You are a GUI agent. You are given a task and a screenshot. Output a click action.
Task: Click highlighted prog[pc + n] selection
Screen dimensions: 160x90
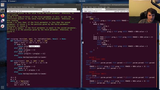[x=34, y=46]
